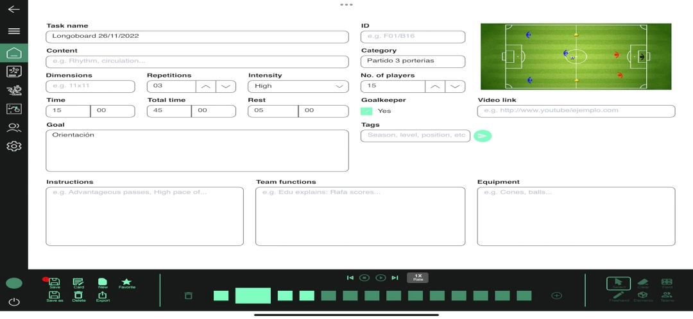Click the soccer field preview thumbnail

point(576,56)
